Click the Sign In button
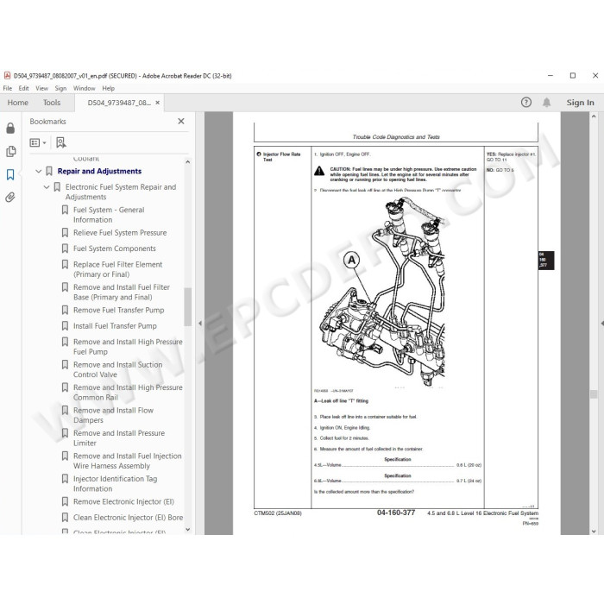Viewport: 604px width, 604px height. click(x=580, y=103)
